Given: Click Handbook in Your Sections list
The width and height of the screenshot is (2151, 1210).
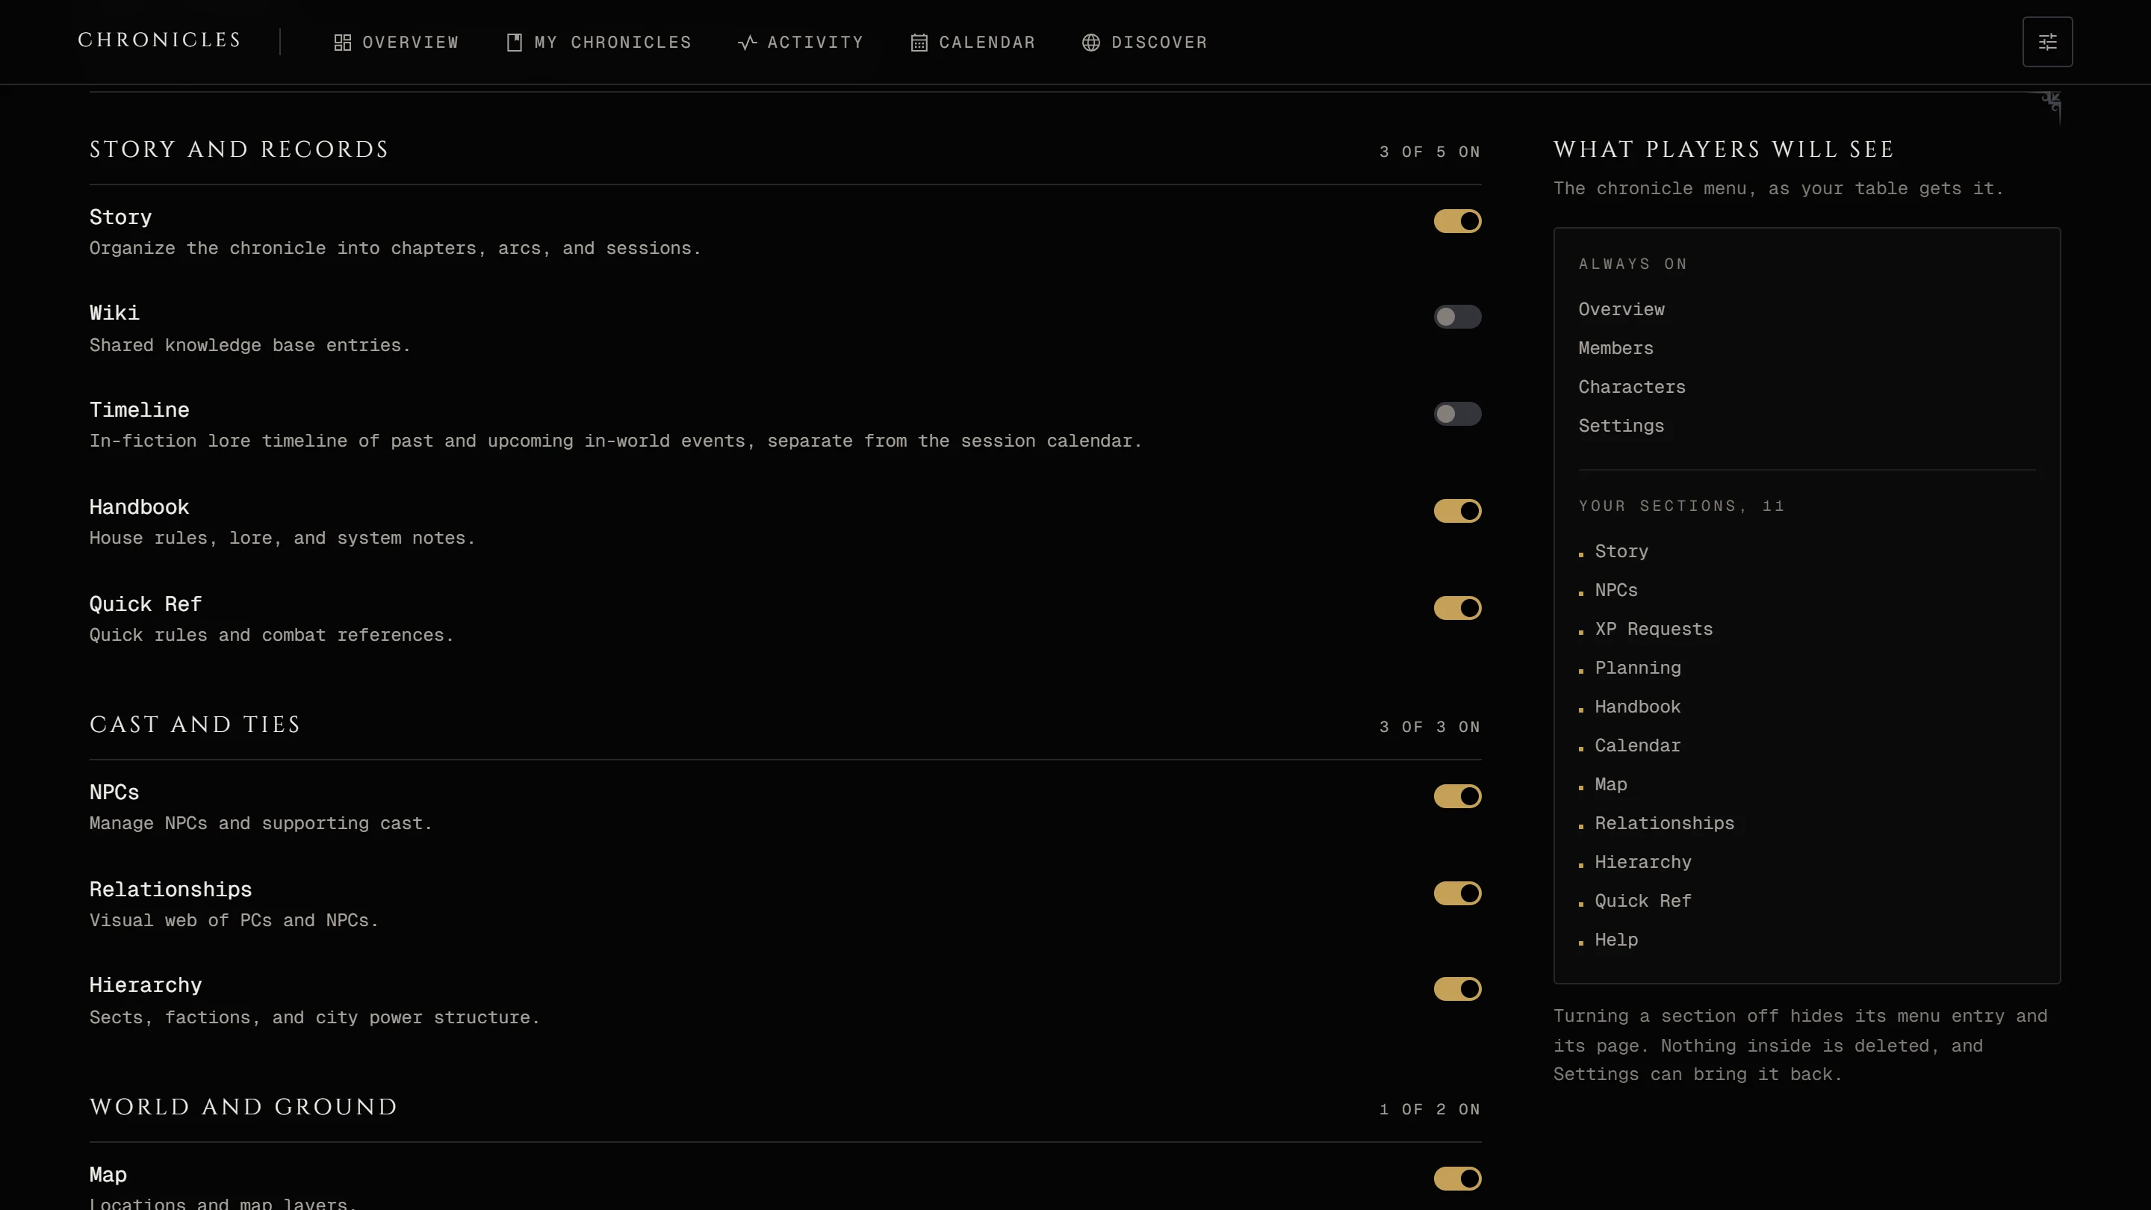Looking at the screenshot, I should point(1637,707).
